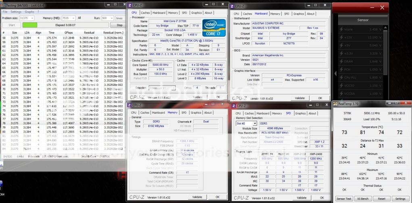Switch to Caches tab in the Mainboard CPU-Z window
The image size is (412, 203).
(248, 14)
